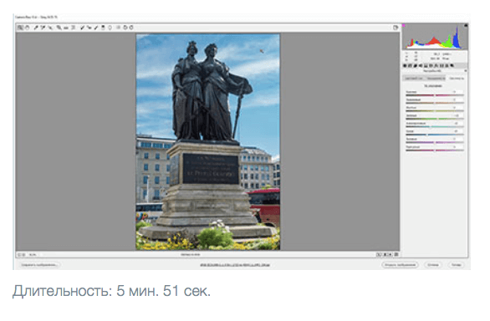The image size is (490, 321).
Task: Adjust the Magentas slider track
Action: [434, 150]
